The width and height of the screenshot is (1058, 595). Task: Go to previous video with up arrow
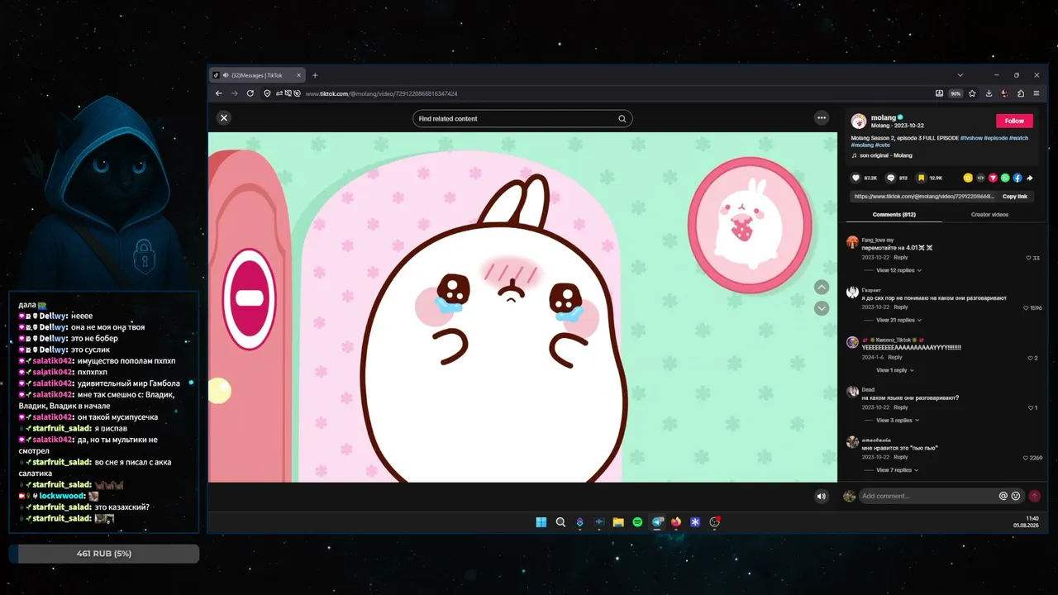coord(822,287)
